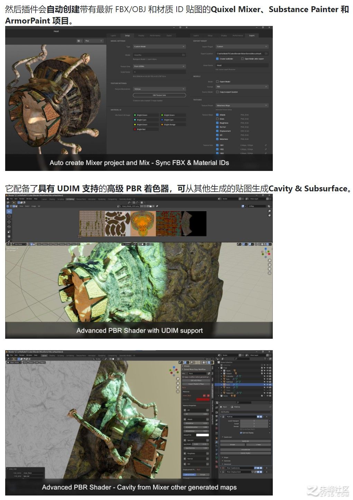353x500 pixels.
Task: Uncheck the Metalness texture map
Action: coord(217,139)
